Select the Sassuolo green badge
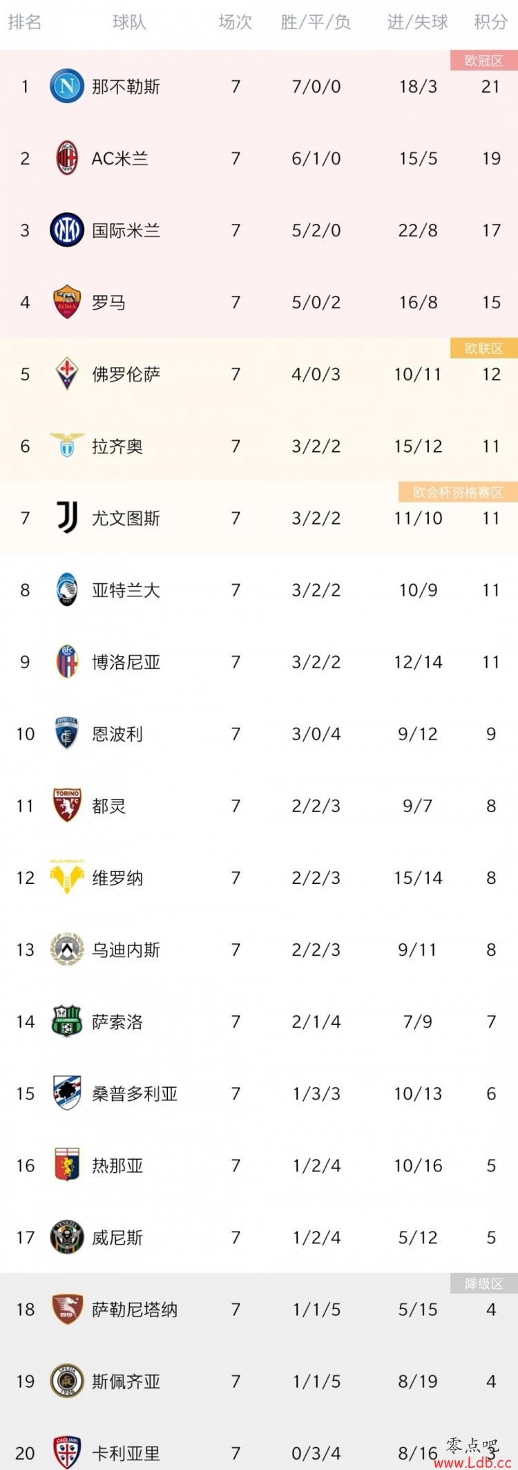This screenshot has height=1470, width=518. [67, 1021]
